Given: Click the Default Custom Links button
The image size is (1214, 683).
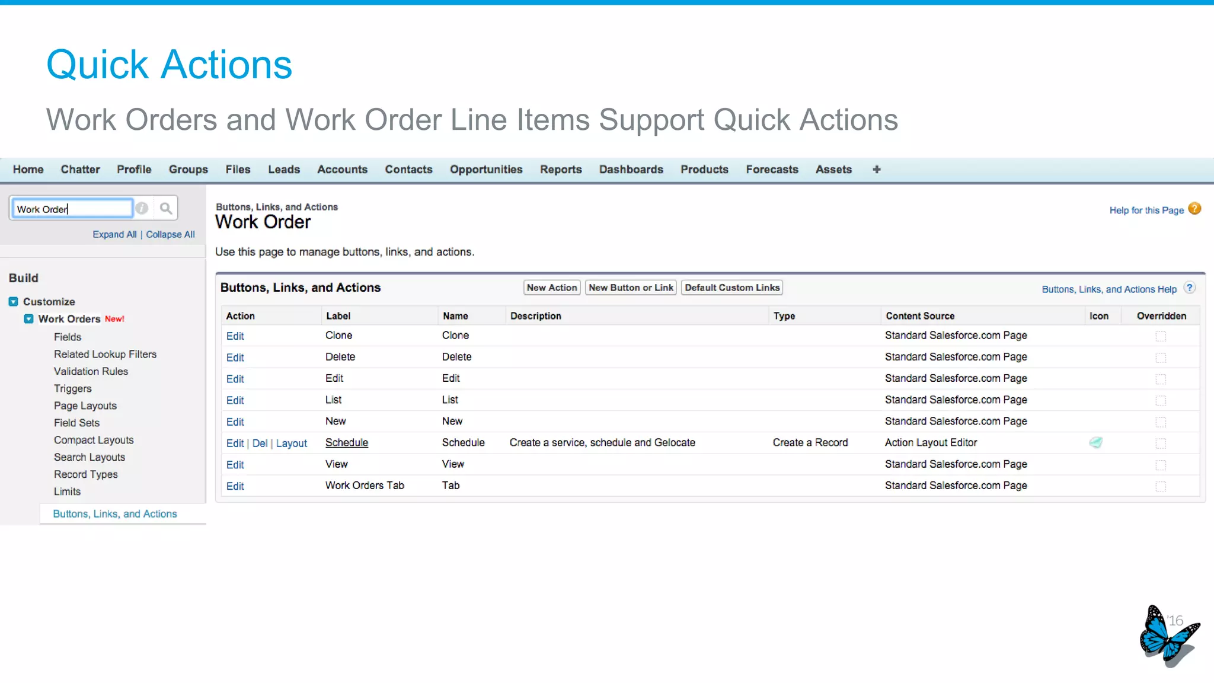Looking at the screenshot, I should click(732, 288).
